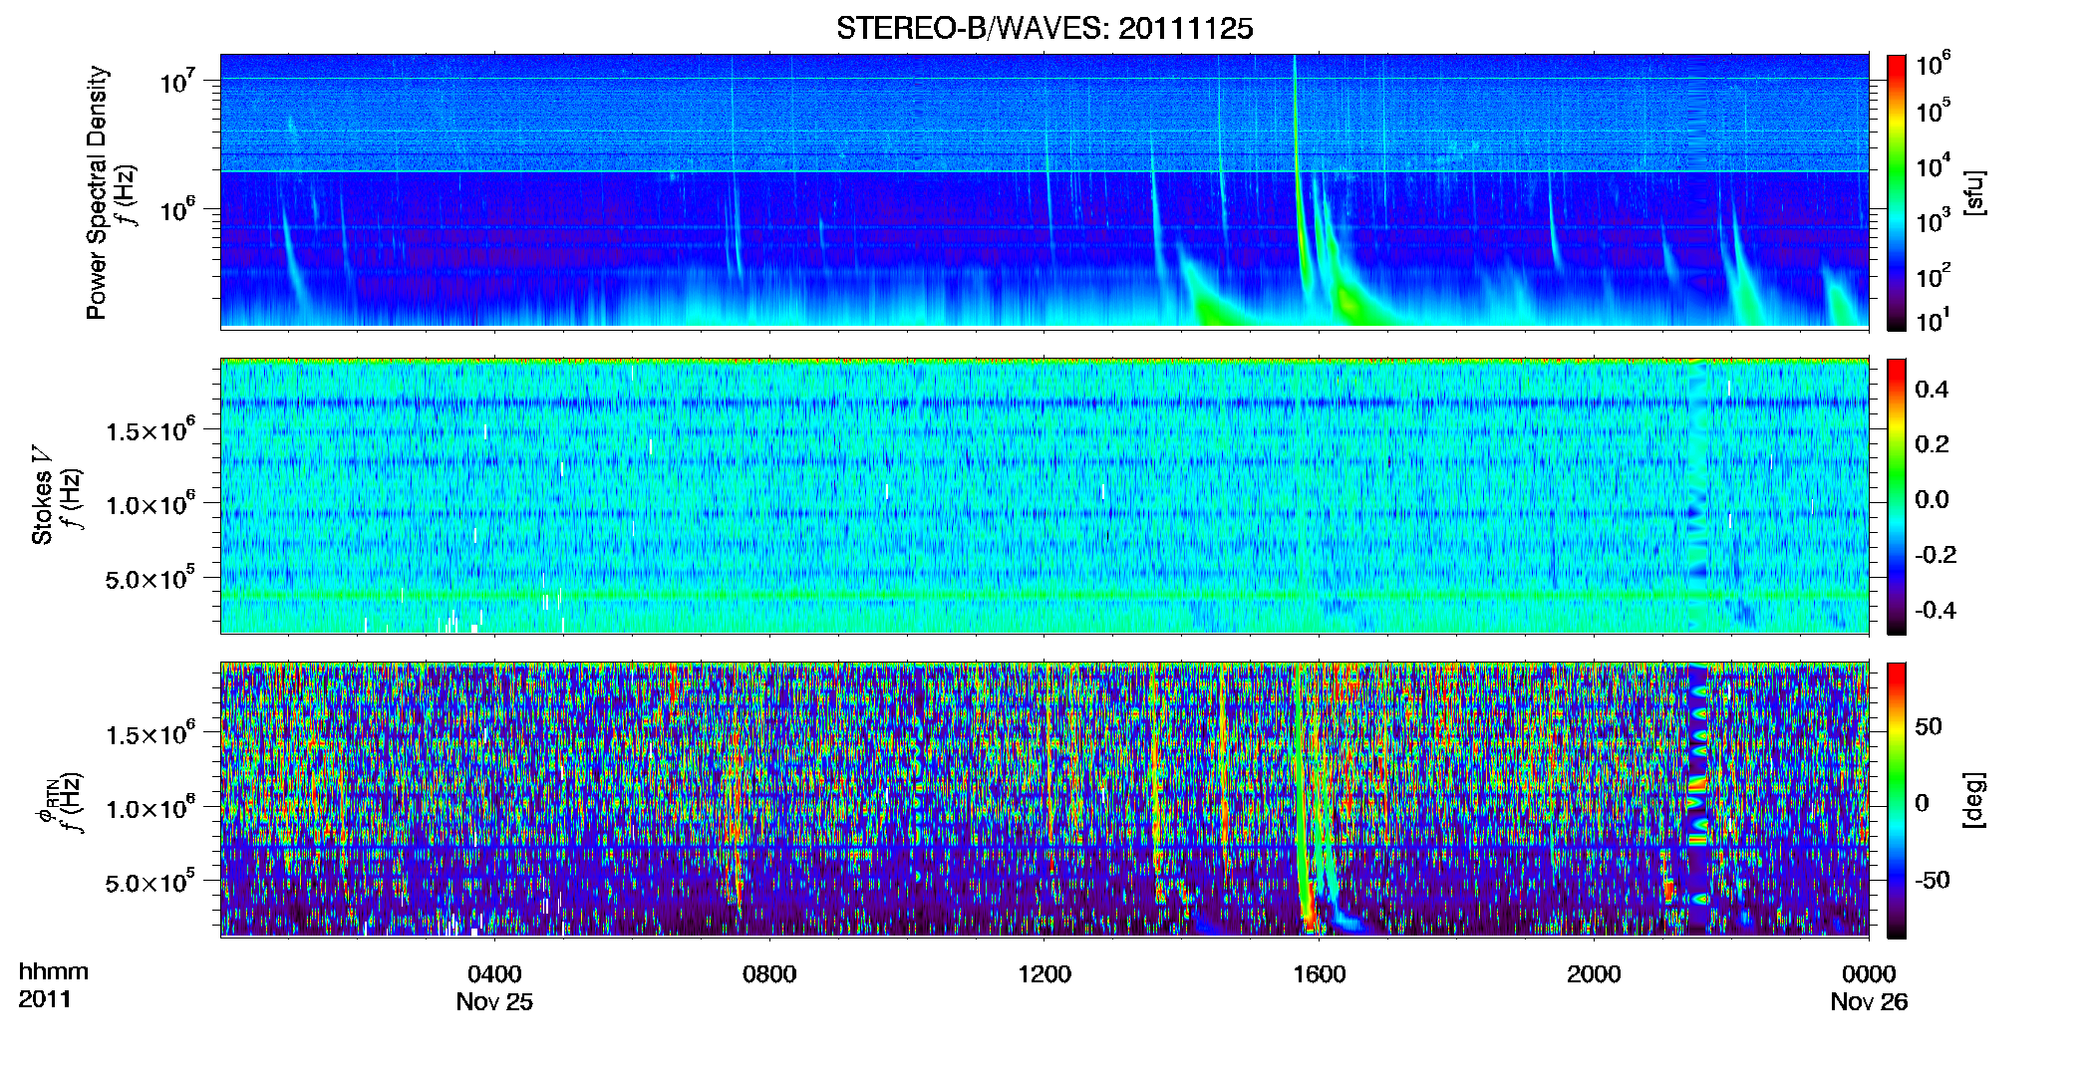The image size is (2089, 1076).
Task: Select the Power Spectral Density axis label
Action: click(x=97, y=192)
